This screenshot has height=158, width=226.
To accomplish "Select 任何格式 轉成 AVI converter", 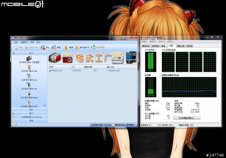I will (29, 77).
